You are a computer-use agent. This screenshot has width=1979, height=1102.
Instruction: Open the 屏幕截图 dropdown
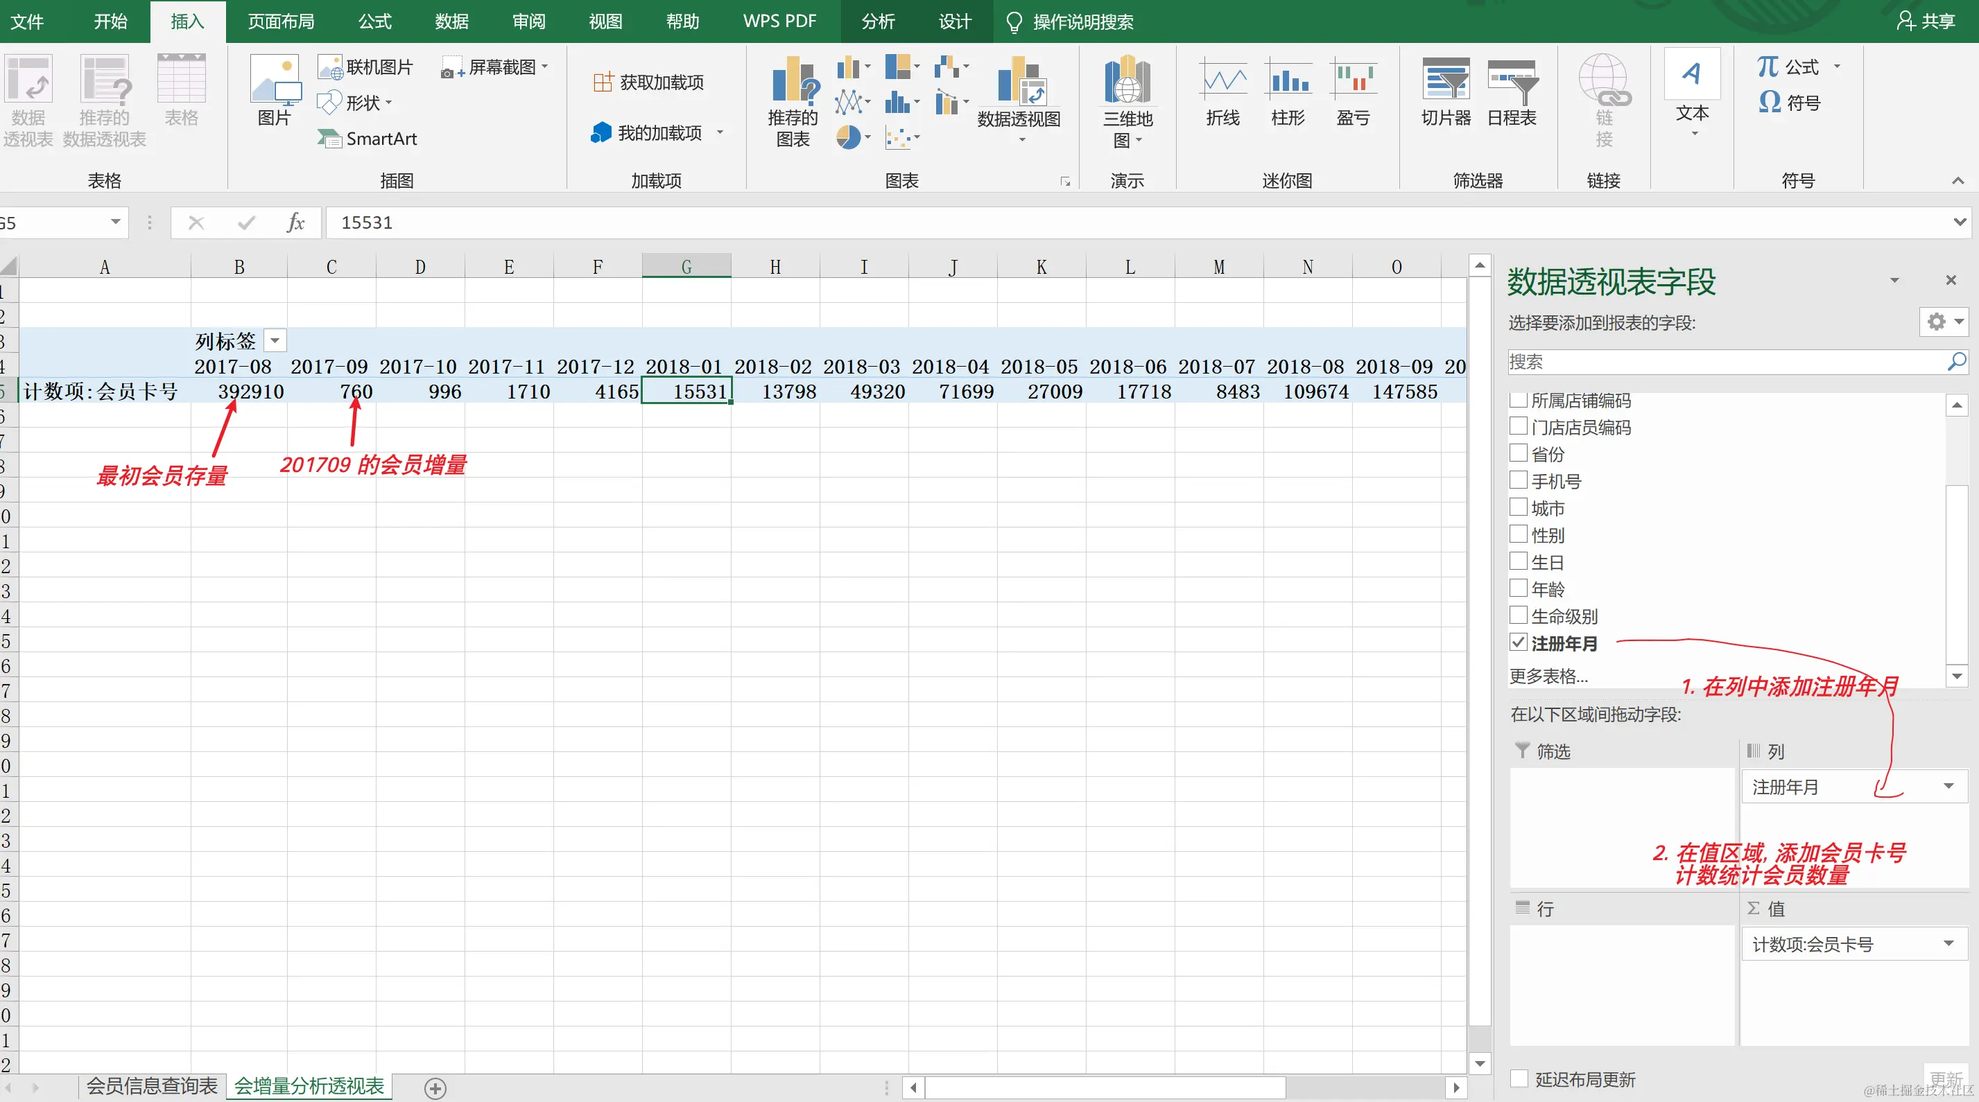click(545, 67)
